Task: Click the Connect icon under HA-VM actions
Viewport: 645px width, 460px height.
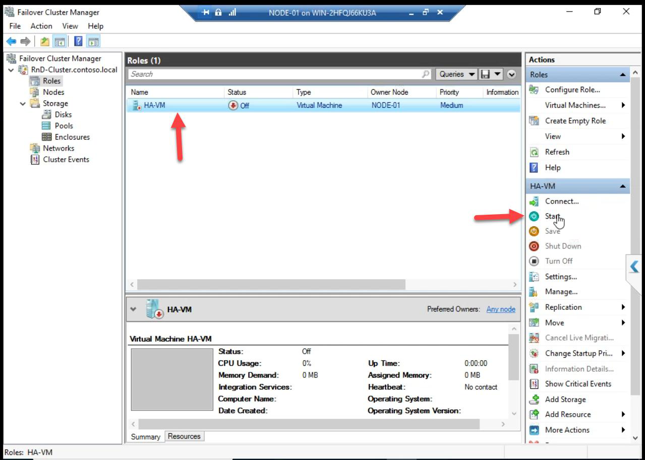Action: pyautogui.click(x=534, y=202)
